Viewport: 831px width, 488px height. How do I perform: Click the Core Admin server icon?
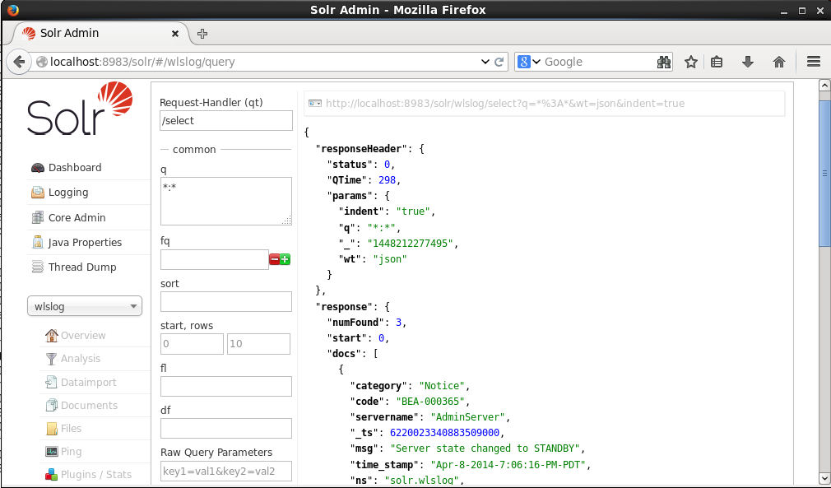click(x=38, y=218)
